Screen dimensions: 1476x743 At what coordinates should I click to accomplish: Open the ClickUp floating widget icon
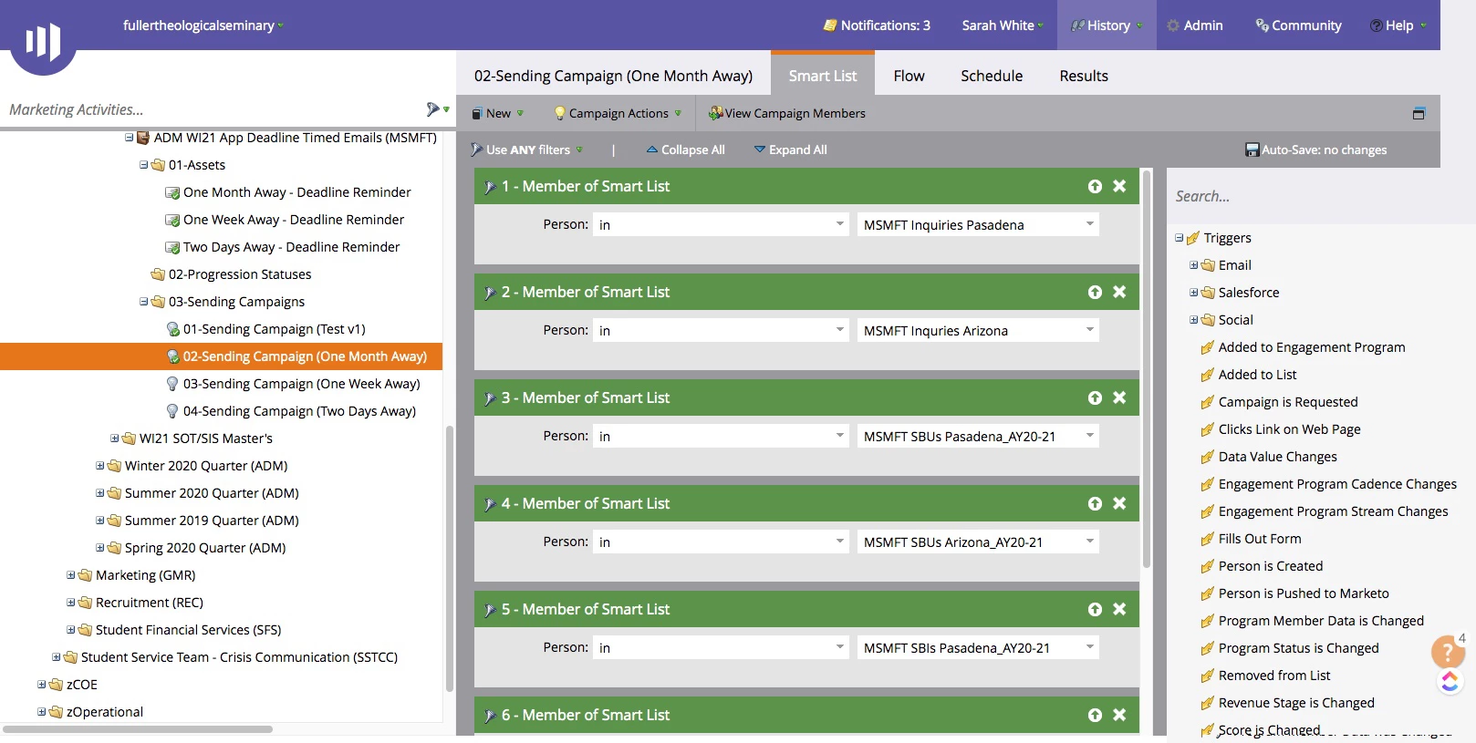click(x=1450, y=682)
